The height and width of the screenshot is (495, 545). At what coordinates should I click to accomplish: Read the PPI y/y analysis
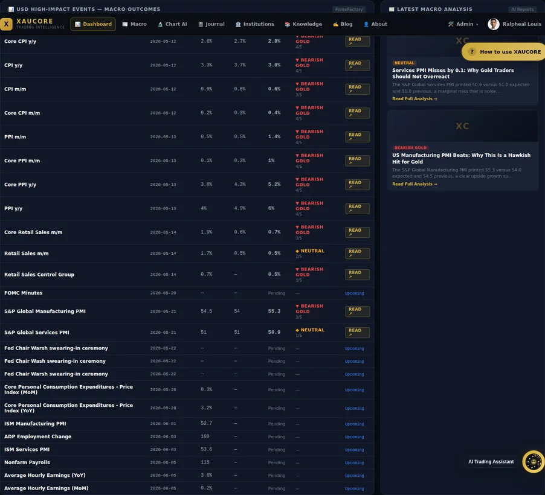click(x=357, y=208)
